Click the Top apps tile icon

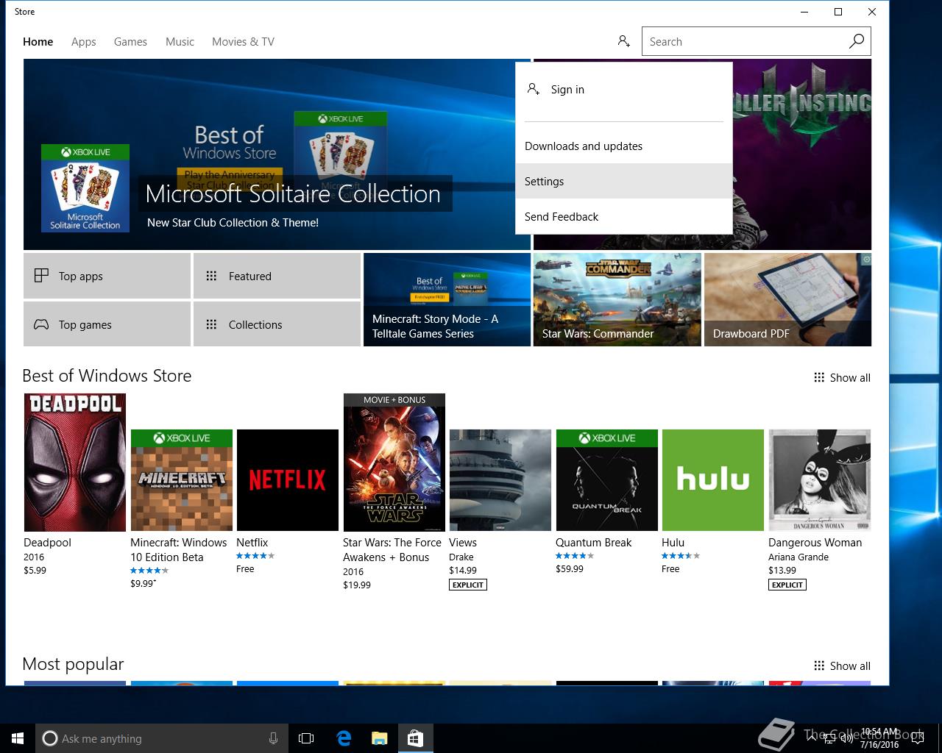point(41,276)
